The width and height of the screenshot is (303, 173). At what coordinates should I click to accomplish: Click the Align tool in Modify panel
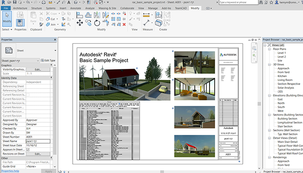point(80,15)
